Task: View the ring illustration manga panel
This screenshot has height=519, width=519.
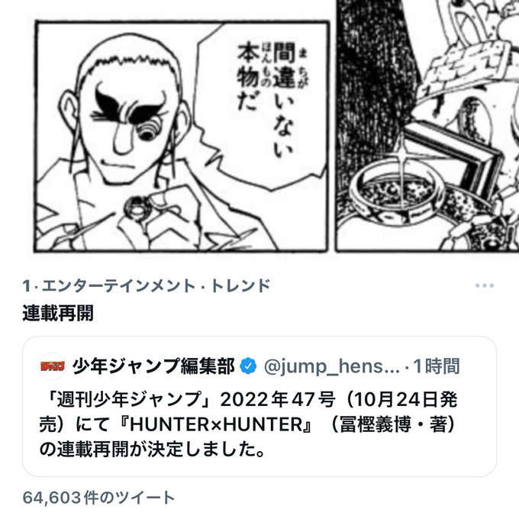Action: [427, 126]
